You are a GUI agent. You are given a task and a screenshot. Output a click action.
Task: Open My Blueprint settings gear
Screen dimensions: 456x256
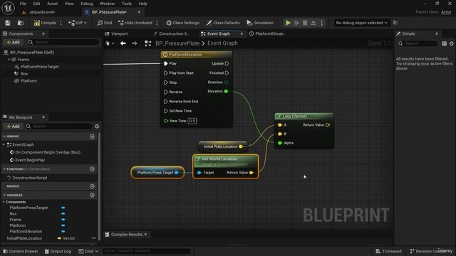point(97,127)
